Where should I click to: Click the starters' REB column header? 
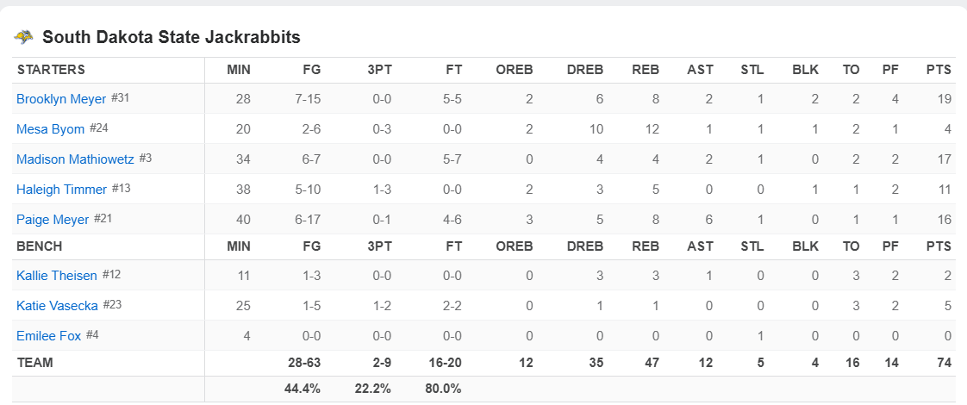point(646,70)
